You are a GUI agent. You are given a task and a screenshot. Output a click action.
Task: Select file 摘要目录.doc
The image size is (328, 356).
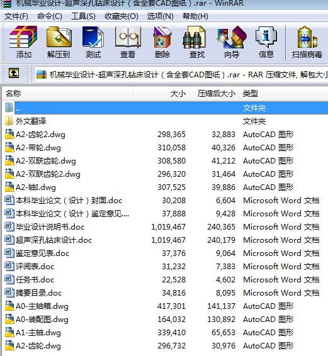click(x=38, y=292)
